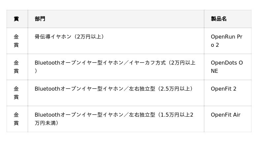Select the OpenFit 2 product name

tap(223, 89)
